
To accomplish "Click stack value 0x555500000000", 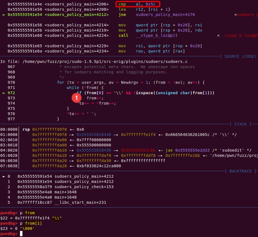I will point(94,145).
